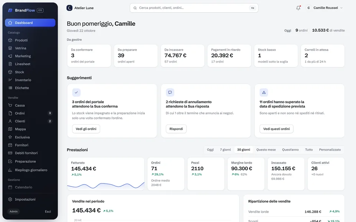Click the Vendite lorde row label
Viewport: 356px width, 222px height.
pyautogui.click(x=258, y=212)
